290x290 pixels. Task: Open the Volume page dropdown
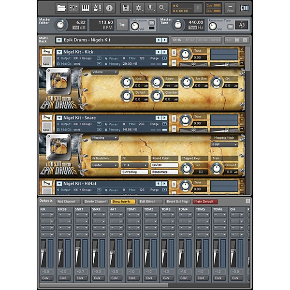tap(104, 72)
